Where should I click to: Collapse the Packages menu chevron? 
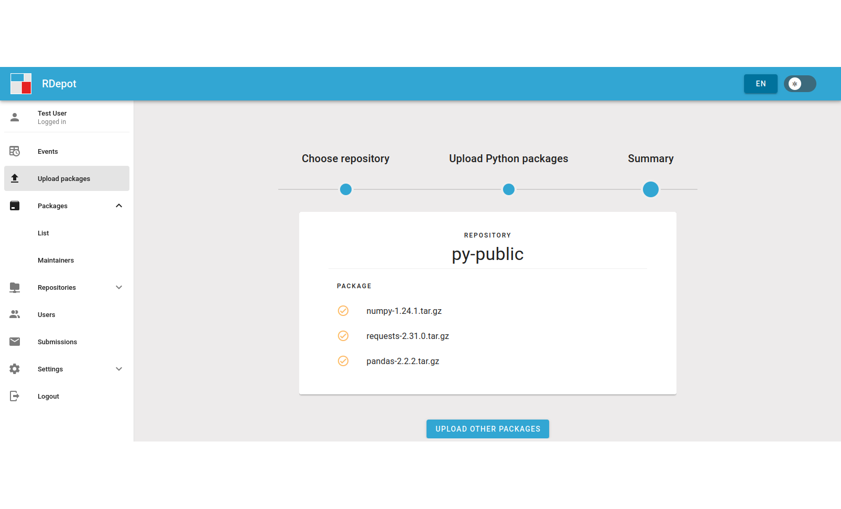[119, 206]
